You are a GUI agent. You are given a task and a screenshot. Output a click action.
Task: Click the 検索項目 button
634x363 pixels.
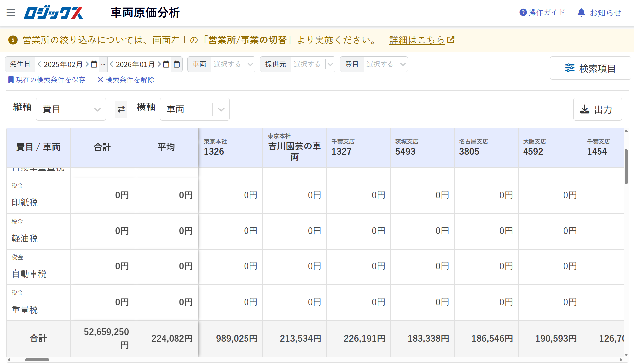590,68
